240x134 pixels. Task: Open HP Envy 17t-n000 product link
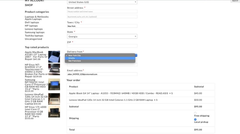pyautogui.click(x=36, y=112)
